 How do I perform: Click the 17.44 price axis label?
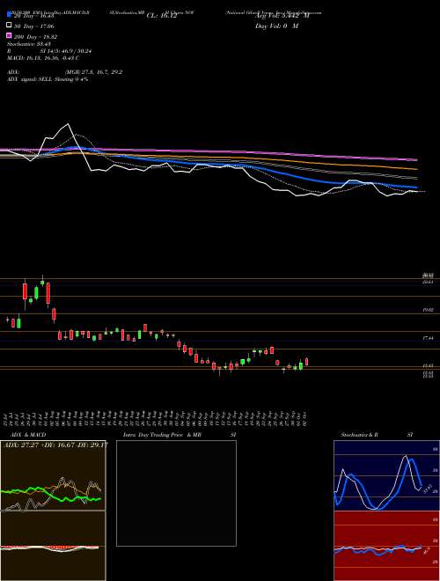pyautogui.click(x=428, y=338)
